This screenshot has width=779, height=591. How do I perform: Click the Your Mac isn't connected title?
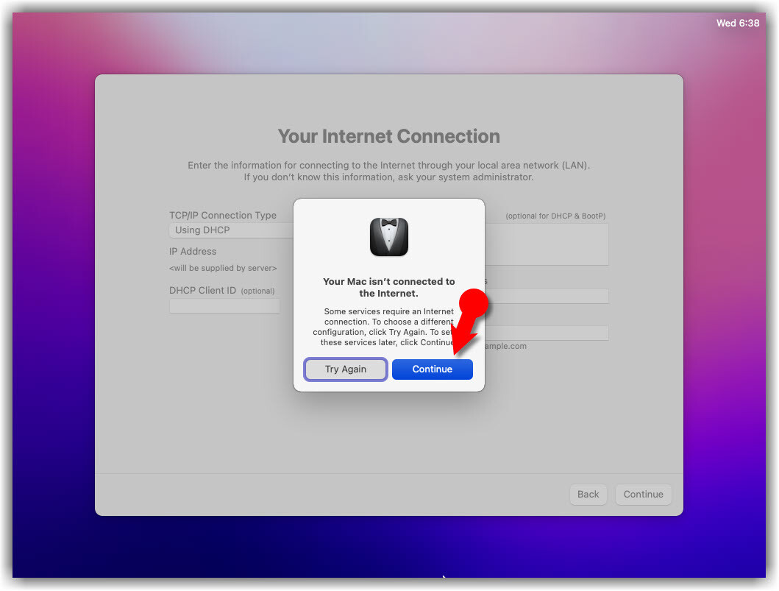click(x=389, y=287)
